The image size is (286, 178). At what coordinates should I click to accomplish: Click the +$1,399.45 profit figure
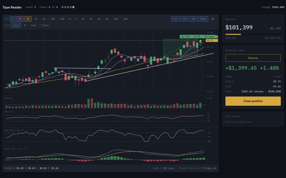[x=241, y=68]
